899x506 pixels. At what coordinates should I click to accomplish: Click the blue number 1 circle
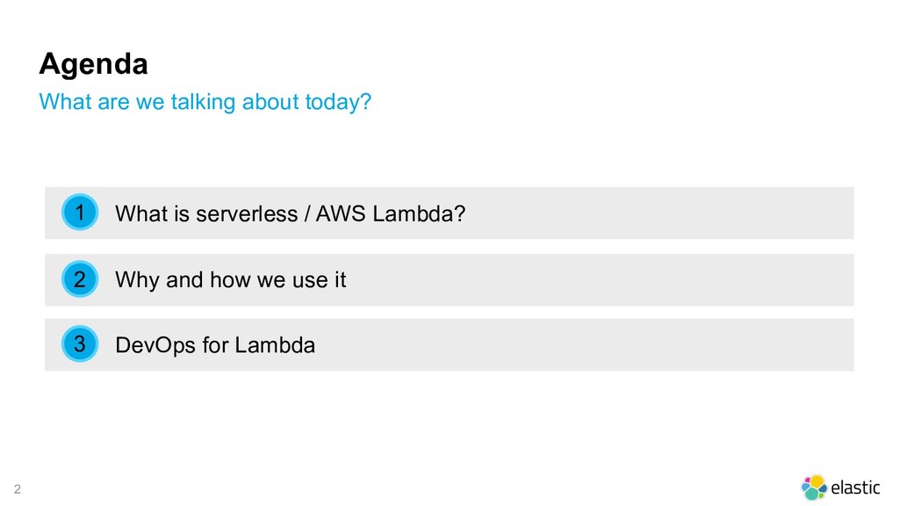coord(80,213)
